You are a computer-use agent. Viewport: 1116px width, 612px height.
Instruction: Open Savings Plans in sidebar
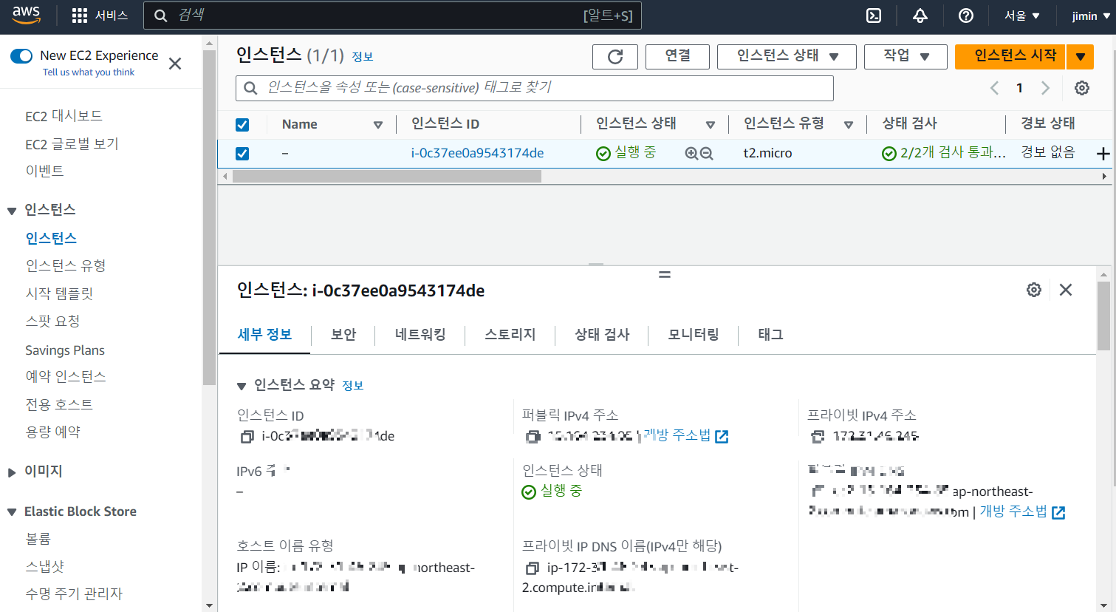[x=65, y=350]
